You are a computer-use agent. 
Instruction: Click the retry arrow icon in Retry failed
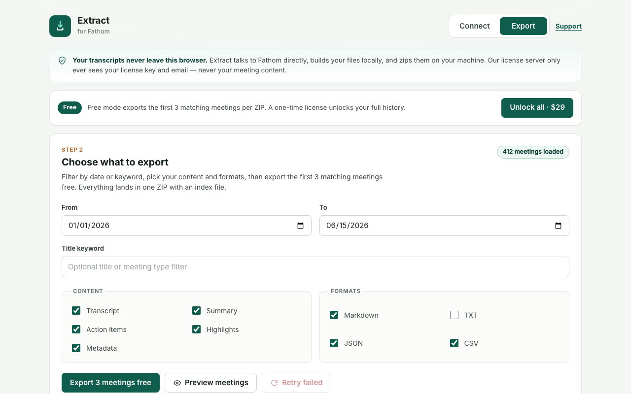tap(275, 383)
